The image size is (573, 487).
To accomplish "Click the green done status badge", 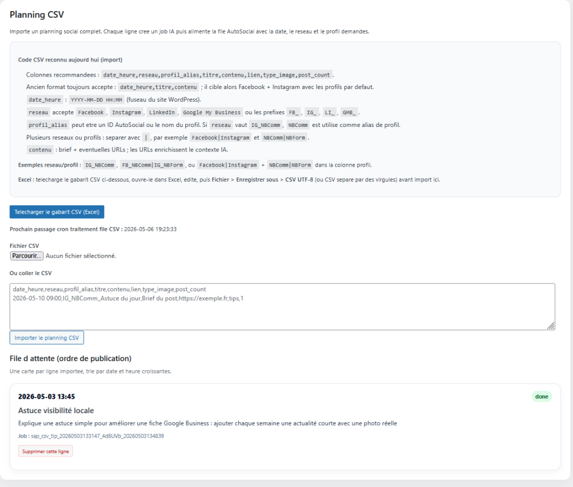I will coord(542,396).
